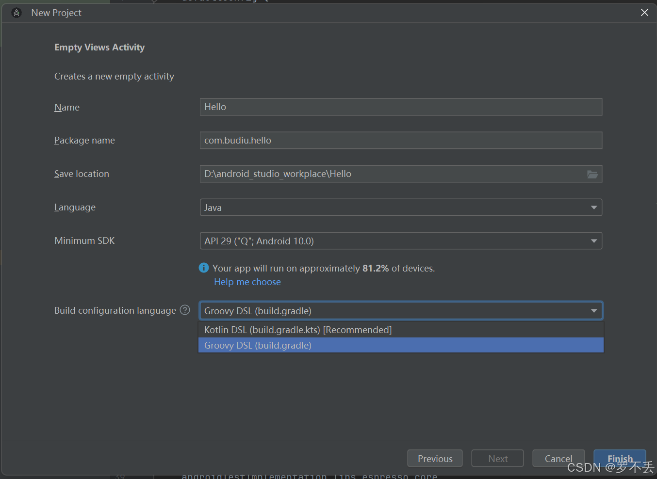
Task: Click the Java language combo box
Action: coord(401,208)
